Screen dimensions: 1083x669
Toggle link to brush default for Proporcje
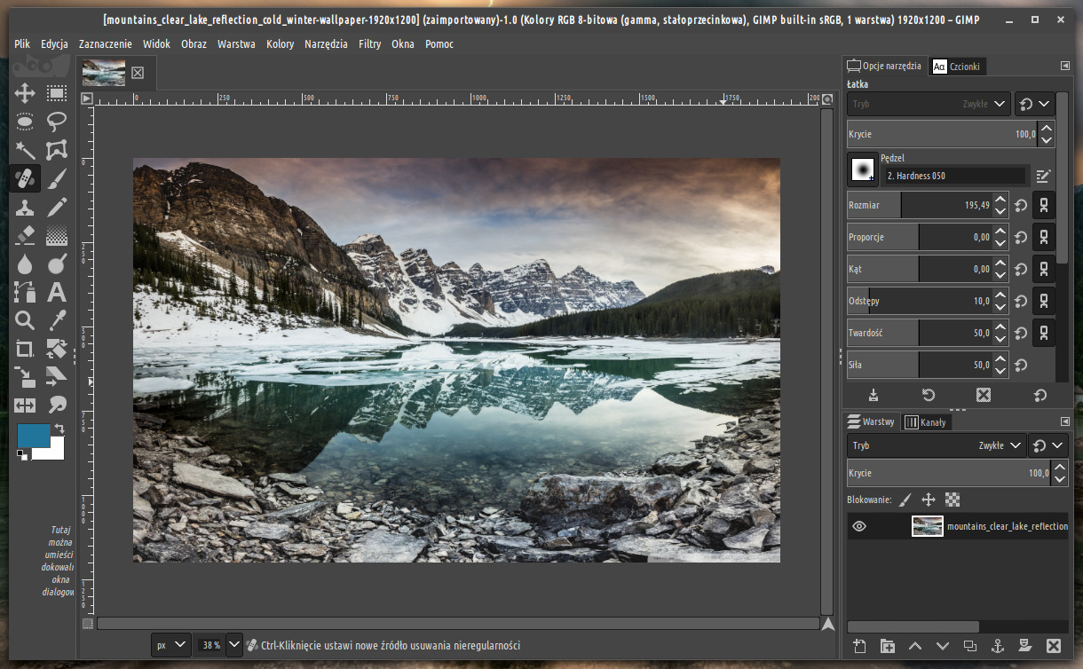click(1045, 237)
